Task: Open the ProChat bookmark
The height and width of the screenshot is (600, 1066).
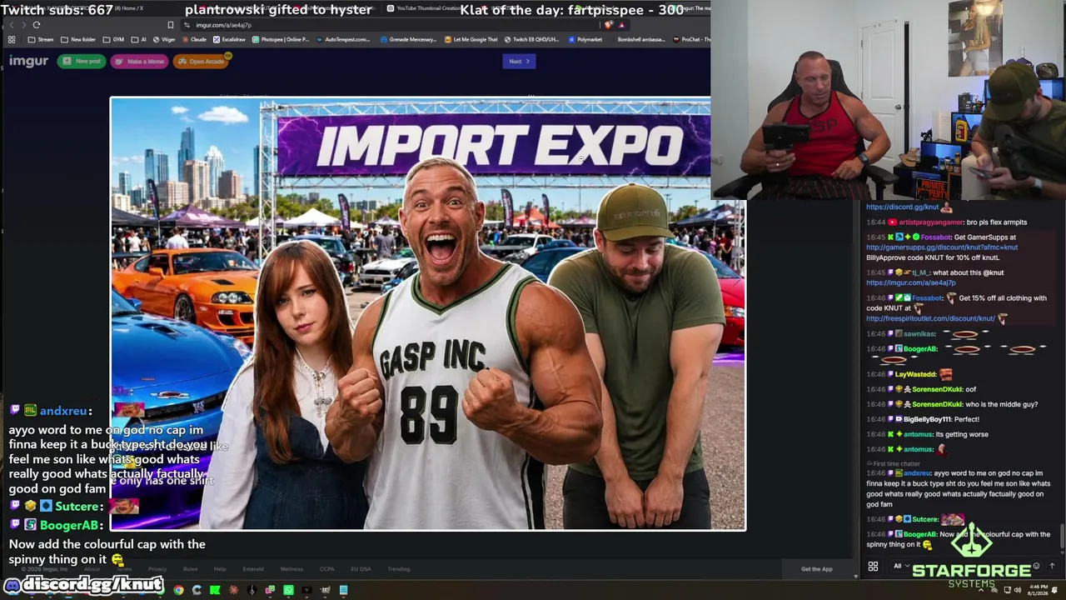Action: pos(691,39)
